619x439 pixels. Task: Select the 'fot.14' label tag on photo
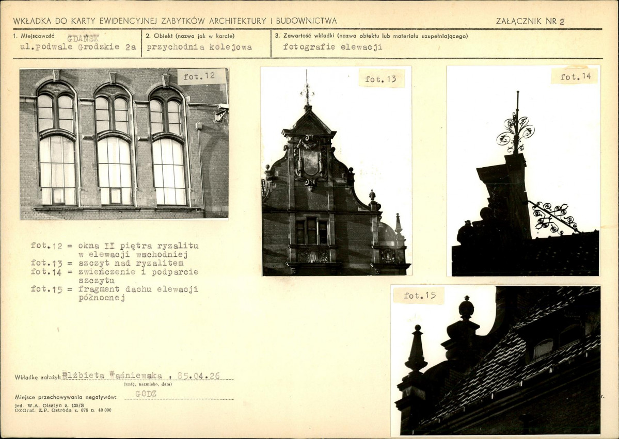tap(575, 77)
